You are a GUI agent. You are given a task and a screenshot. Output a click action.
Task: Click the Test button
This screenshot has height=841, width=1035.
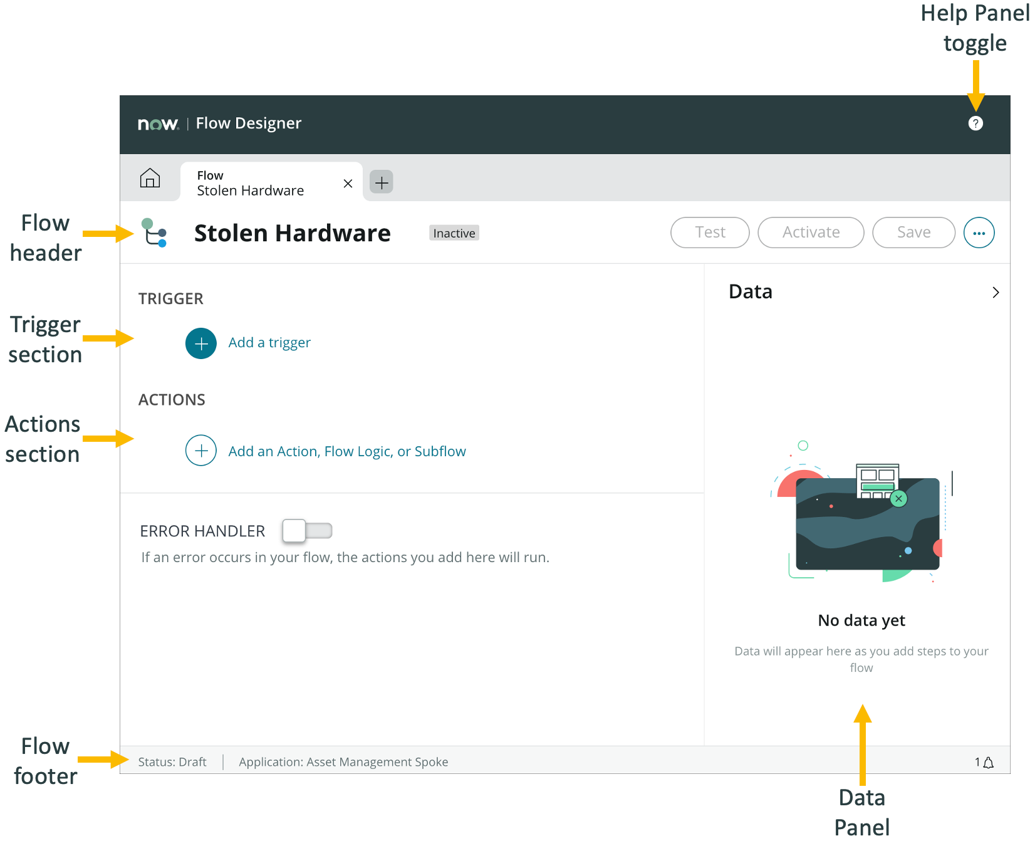coord(709,232)
